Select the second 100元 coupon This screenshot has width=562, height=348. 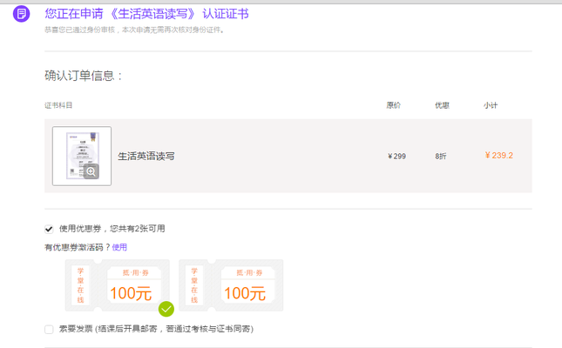(x=231, y=284)
